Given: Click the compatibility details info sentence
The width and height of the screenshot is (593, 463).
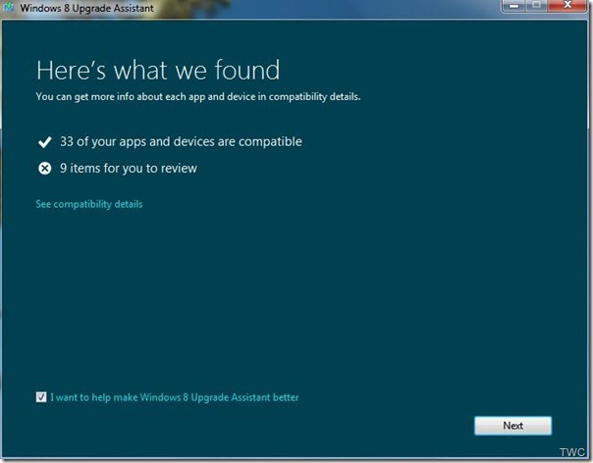Looking at the screenshot, I should [x=198, y=97].
